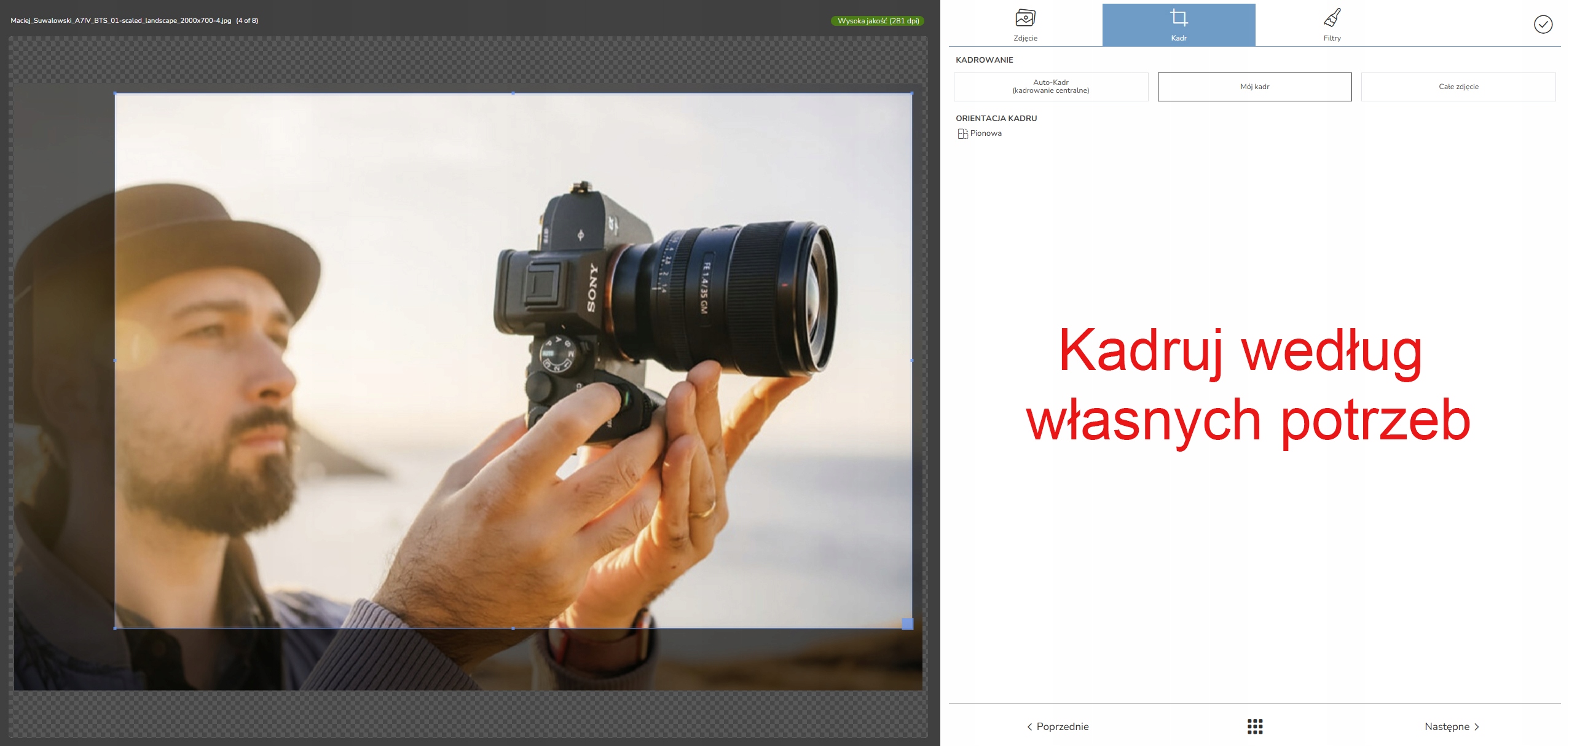Choose Auto-Kadr central cropping
Viewport: 1569px width, 746px height.
pyautogui.click(x=1050, y=87)
